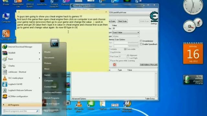Click the Undo Scan button
Screen dimensions: 207x116
pos(144,21)
